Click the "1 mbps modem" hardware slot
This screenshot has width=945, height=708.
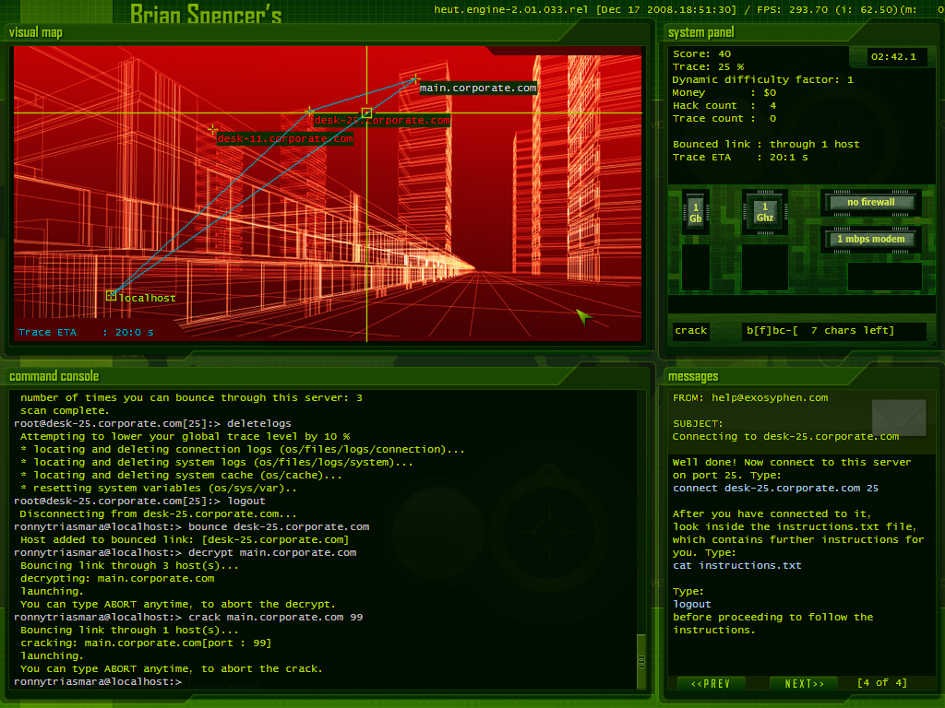tap(871, 240)
